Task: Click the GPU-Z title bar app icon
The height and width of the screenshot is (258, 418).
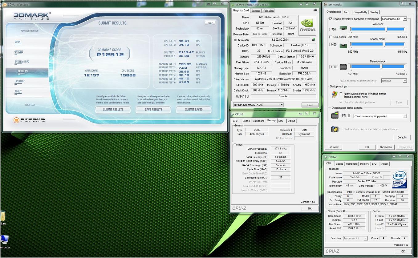Action: [x=233, y=5]
